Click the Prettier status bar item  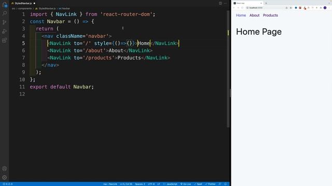[210, 184]
